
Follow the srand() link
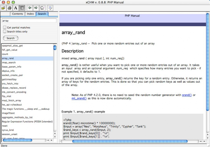coord(187,95)
